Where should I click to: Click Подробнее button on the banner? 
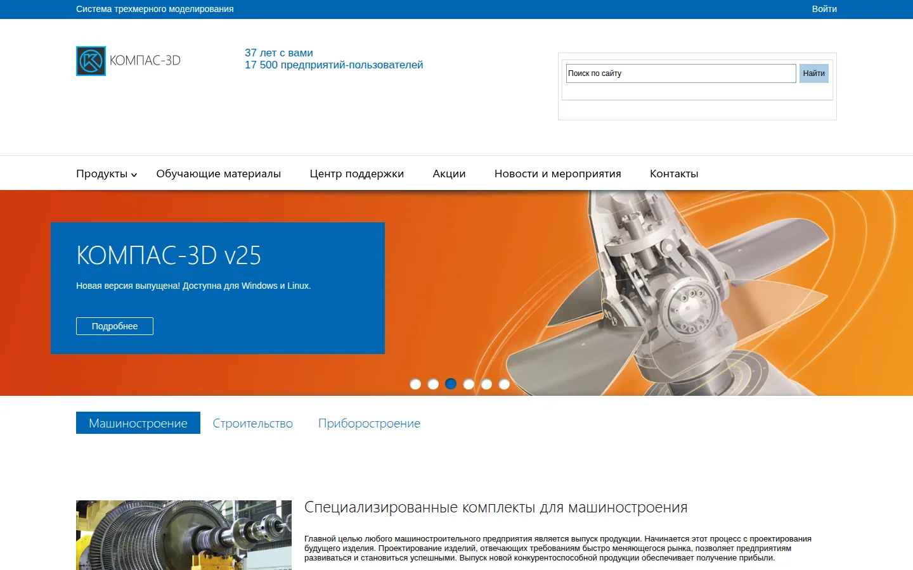click(x=115, y=326)
